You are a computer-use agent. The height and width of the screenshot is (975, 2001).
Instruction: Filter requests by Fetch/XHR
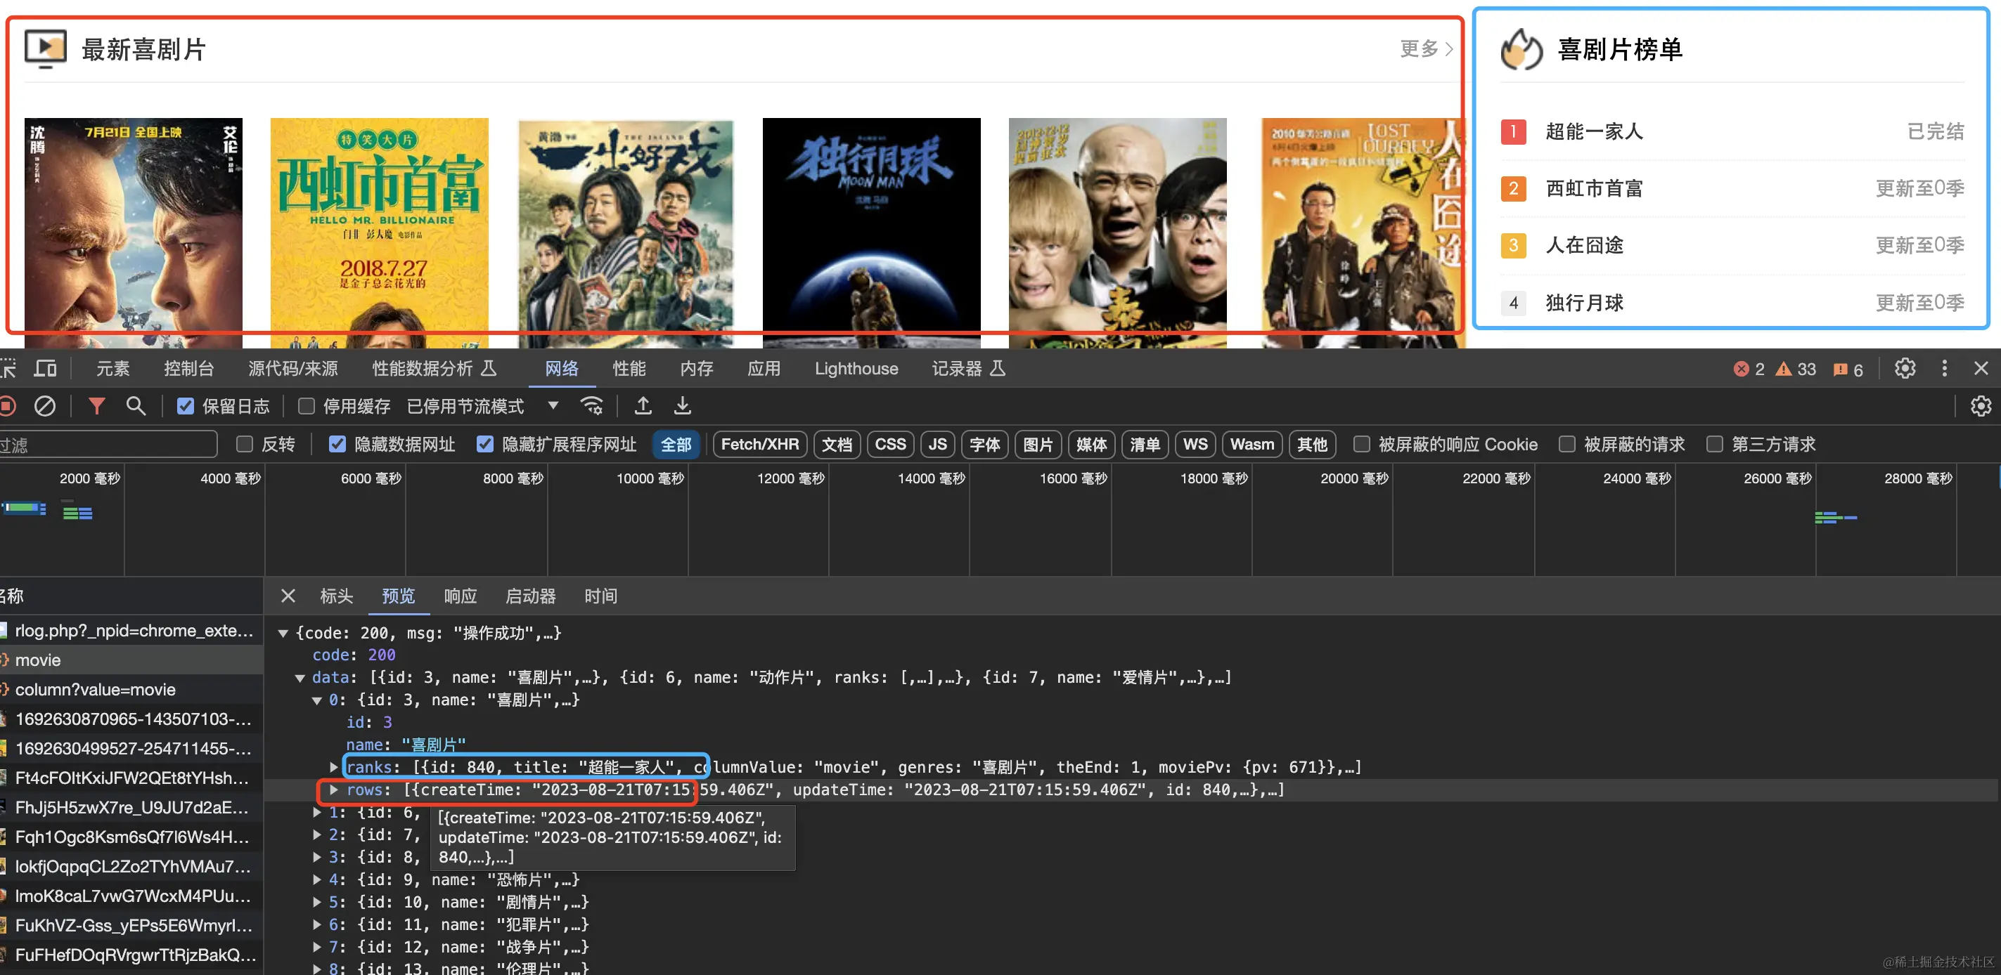[760, 444]
